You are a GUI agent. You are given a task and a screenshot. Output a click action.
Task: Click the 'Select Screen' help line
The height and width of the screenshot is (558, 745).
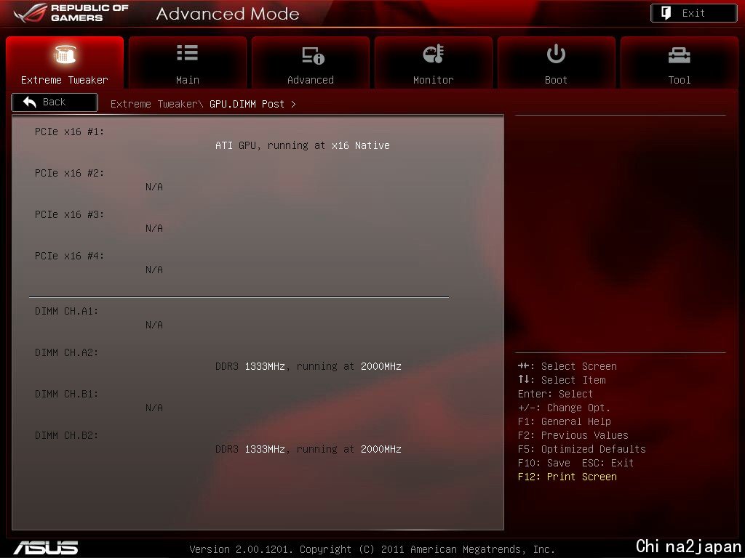567,366
